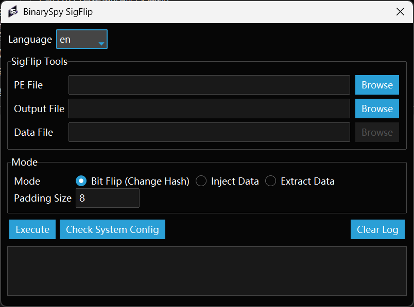414x307 pixels.
Task: Click into the Data File path field
Action: click(x=209, y=132)
